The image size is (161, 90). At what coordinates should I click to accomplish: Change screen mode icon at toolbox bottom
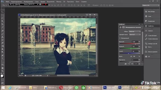3,83
